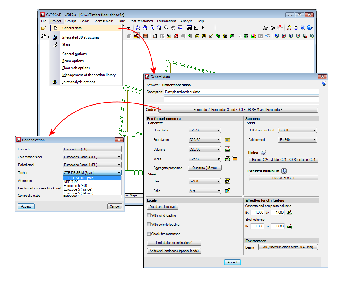Click the brick wall icon beside Walls
Image resolution: width=343 pixels, height=283 pixels.
point(235,159)
